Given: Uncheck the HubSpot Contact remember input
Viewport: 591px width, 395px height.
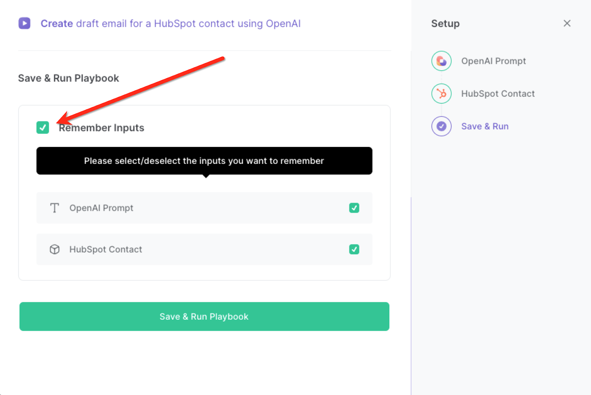Looking at the screenshot, I should click(354, 249).
